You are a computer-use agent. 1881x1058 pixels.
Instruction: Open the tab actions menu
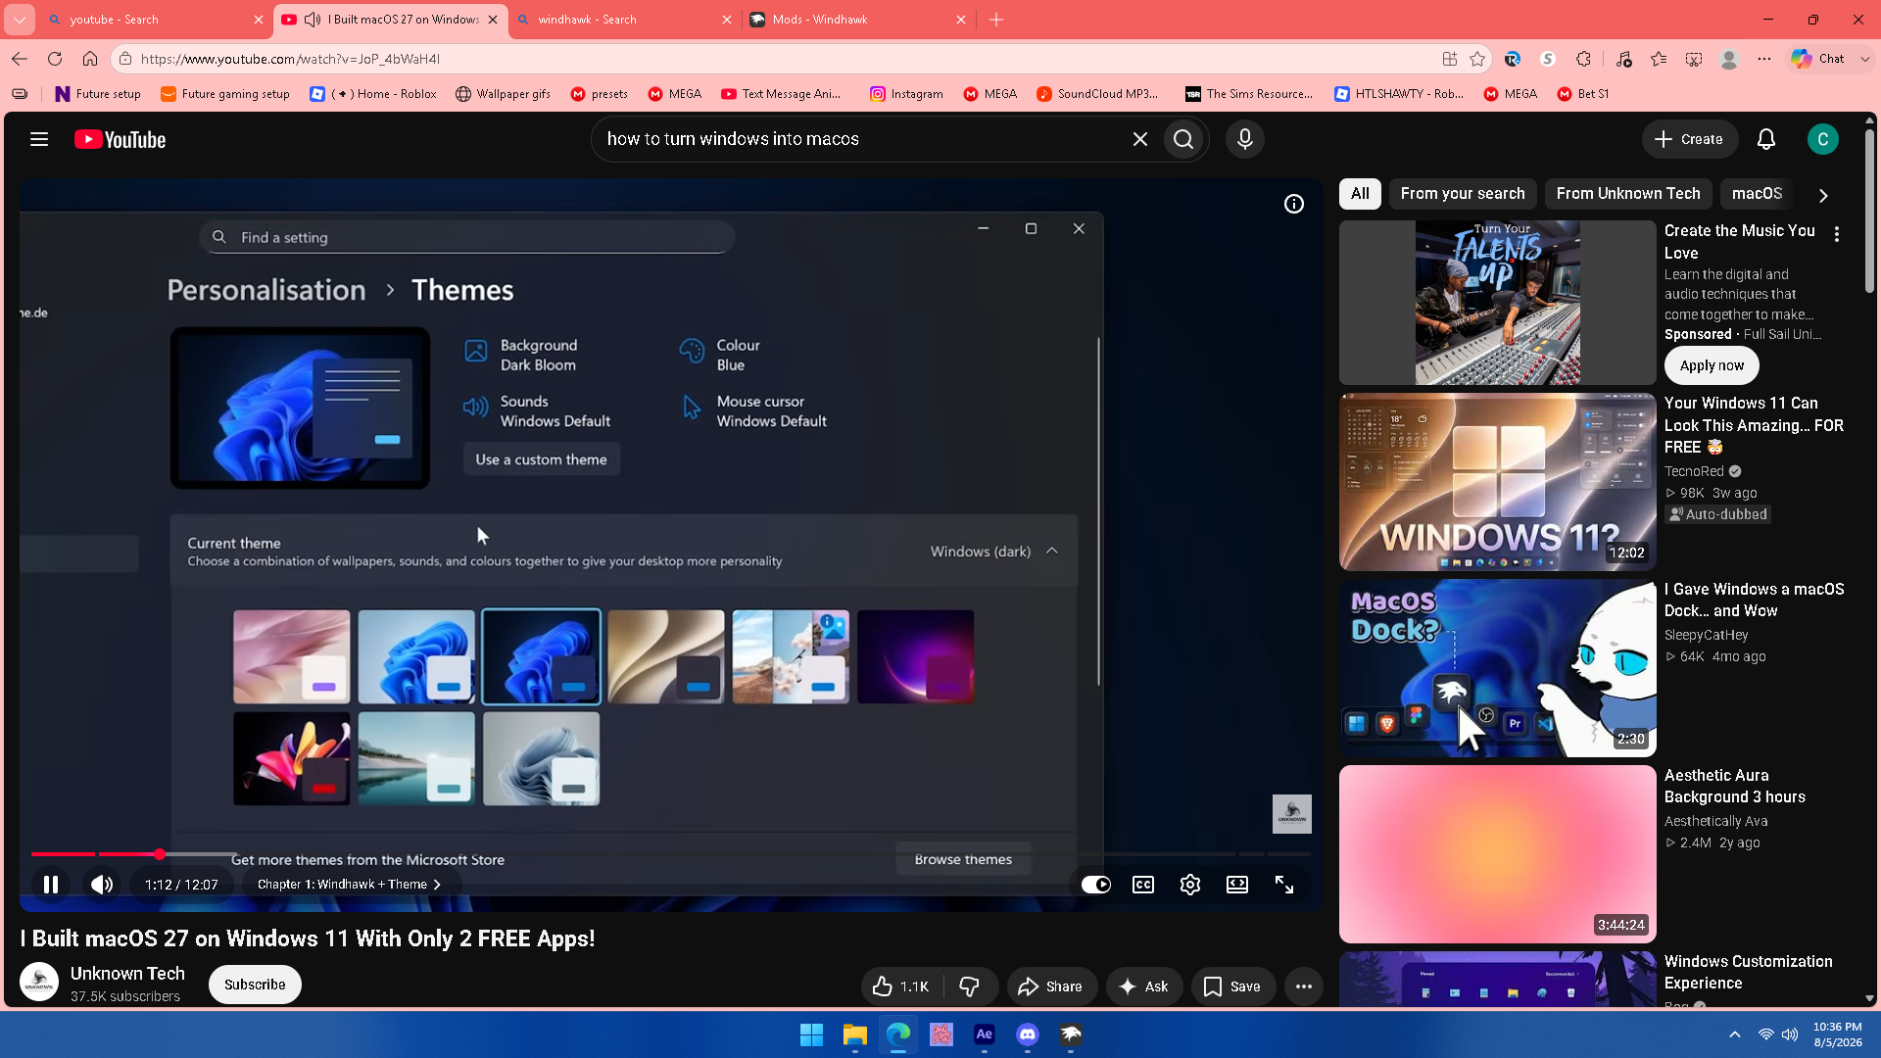20,20
